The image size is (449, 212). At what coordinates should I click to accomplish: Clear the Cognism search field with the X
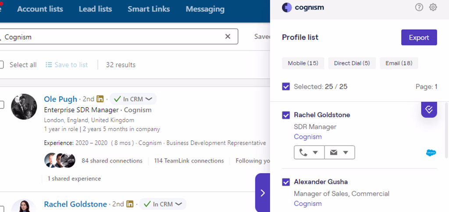point(228,37)
